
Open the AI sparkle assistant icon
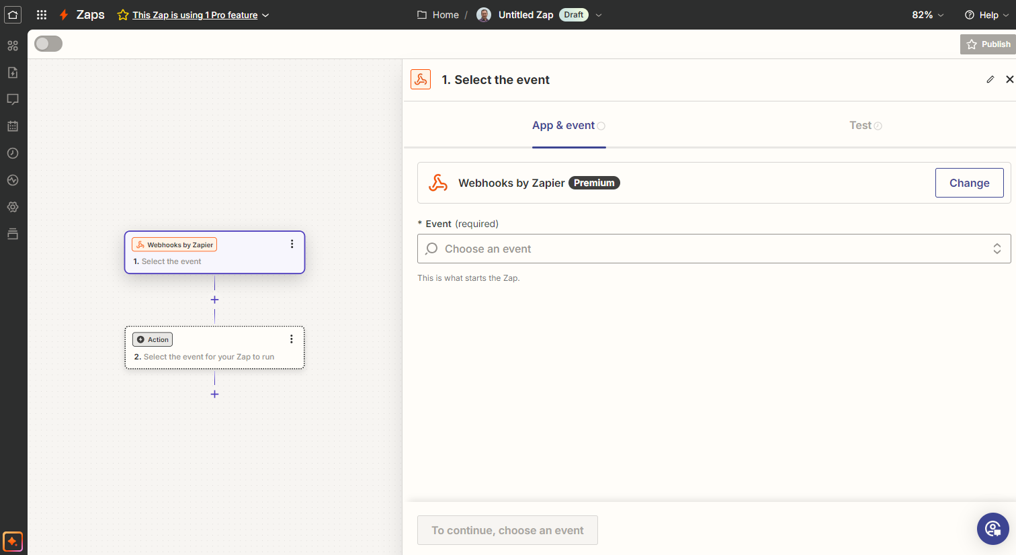click(x=13, y=541)
